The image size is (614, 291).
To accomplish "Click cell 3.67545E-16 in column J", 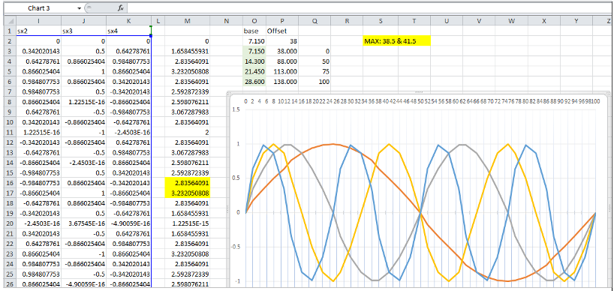I will [83, 223].
